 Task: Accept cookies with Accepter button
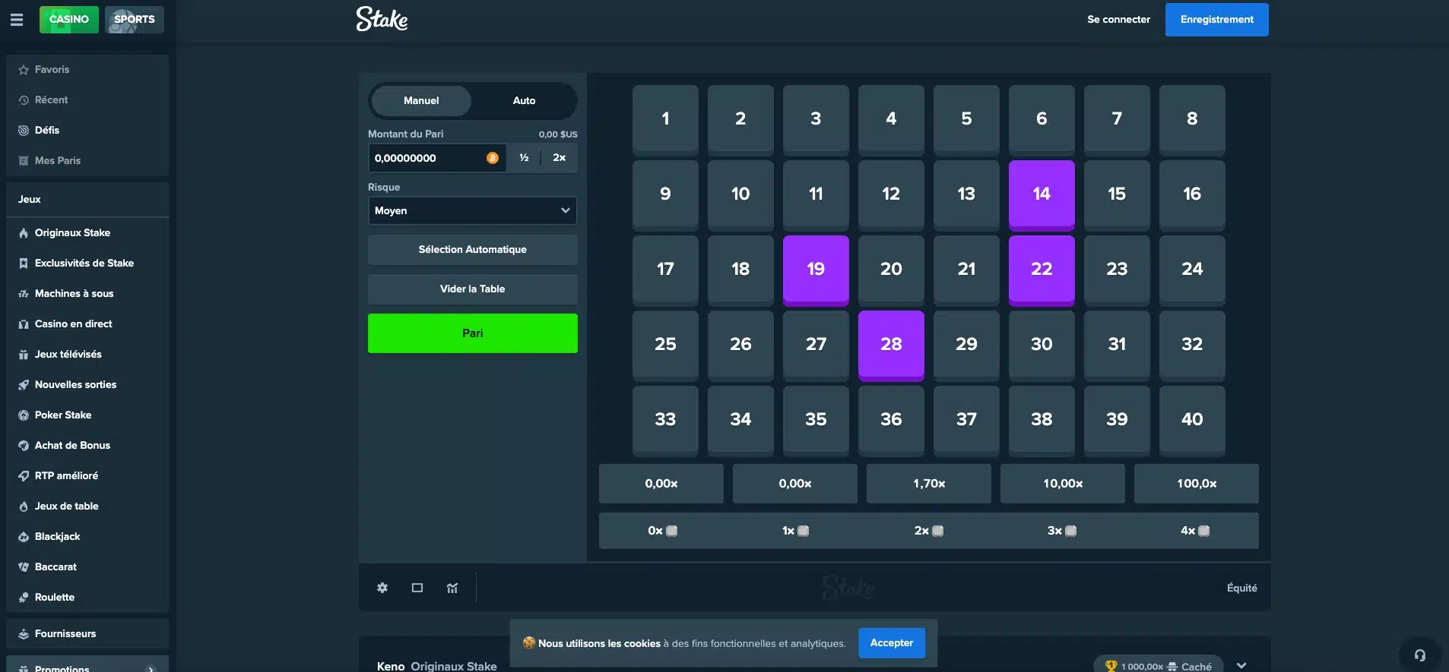[892, 643]
